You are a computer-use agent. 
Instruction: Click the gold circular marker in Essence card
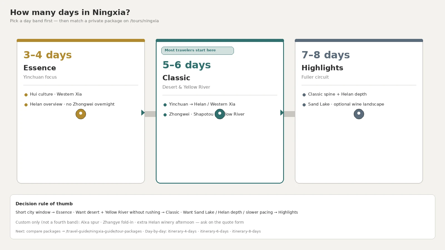click(x=81, y=114)
